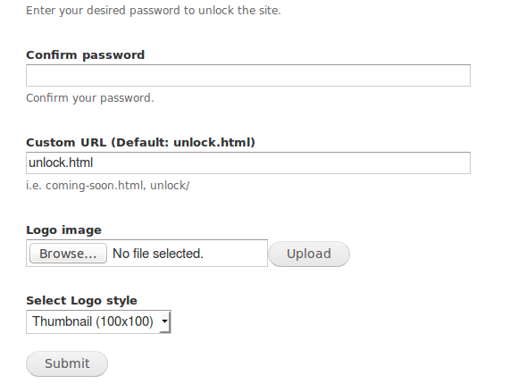Screen dimensions: 518x392
Task: Click 'Confirm your password.' help text
Action: click(90, 98)
